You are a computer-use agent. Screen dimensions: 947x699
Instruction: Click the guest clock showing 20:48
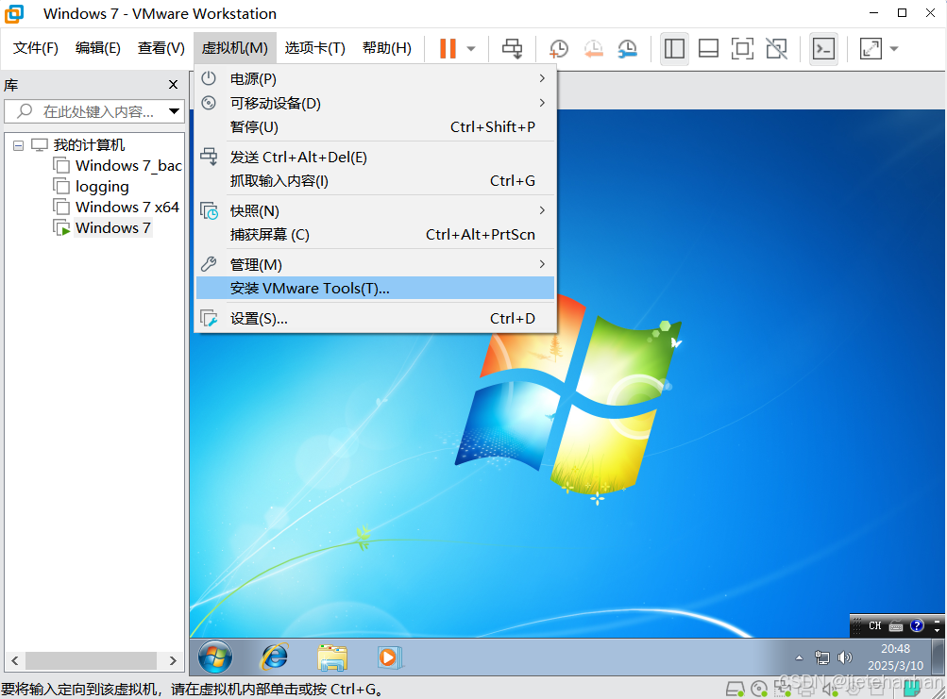[x=895, y=657]
